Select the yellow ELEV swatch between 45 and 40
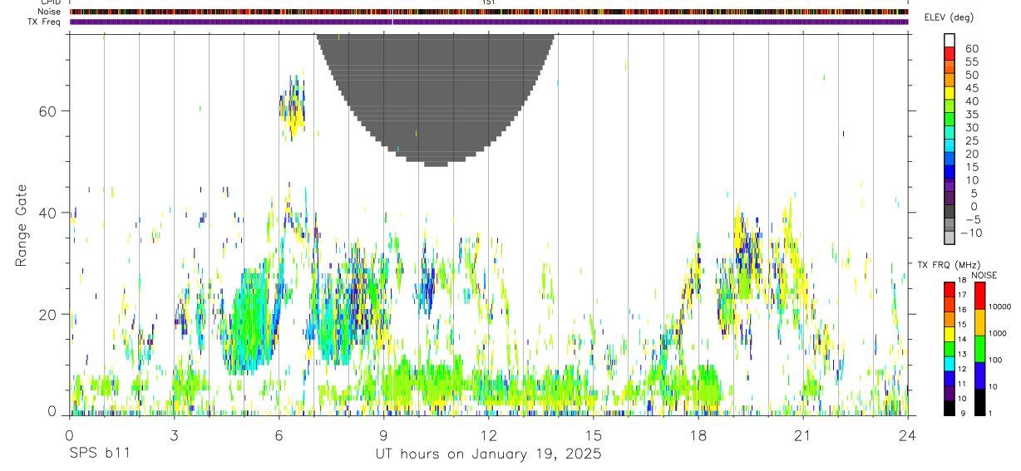 (x=949, y=93)
